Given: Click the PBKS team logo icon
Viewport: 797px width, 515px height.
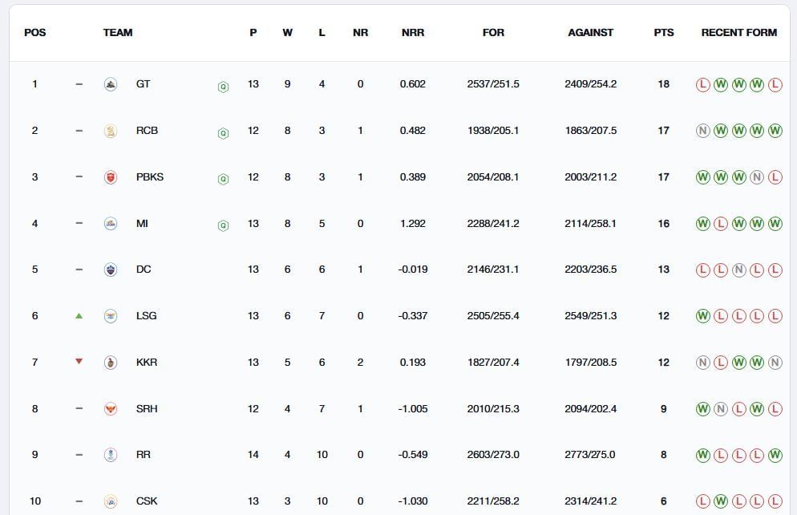Looking at the screenshot, I should click(111, 177).
